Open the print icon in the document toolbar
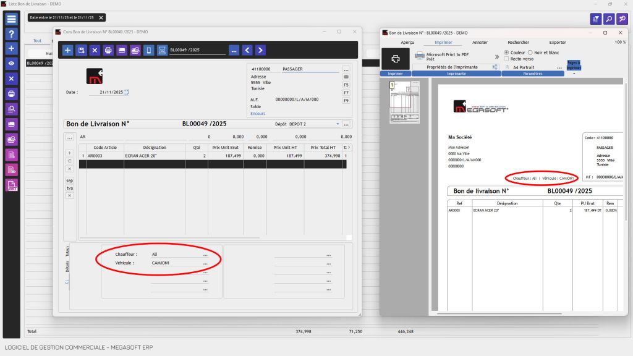Viewport: 633px width, 356px height. 108,50
